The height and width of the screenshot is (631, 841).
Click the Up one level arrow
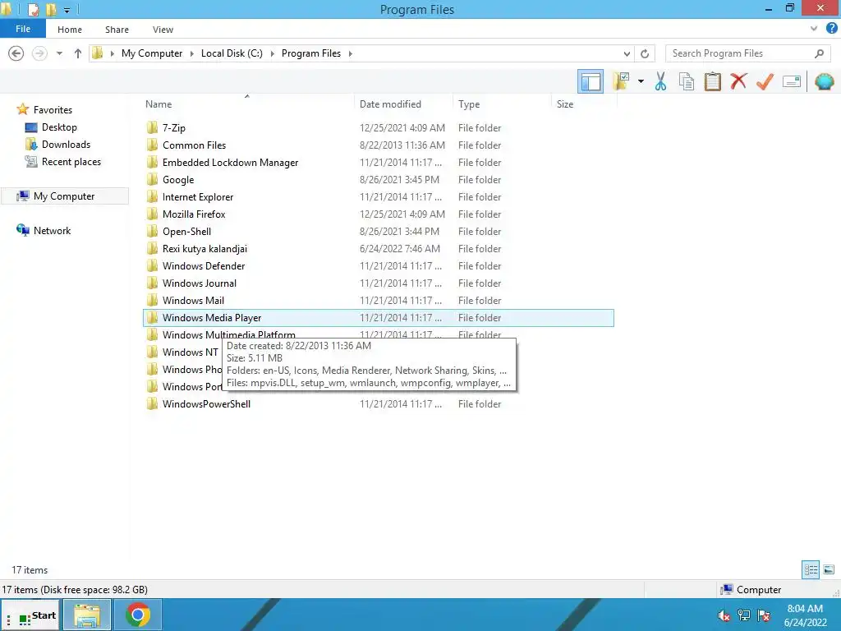78,53
